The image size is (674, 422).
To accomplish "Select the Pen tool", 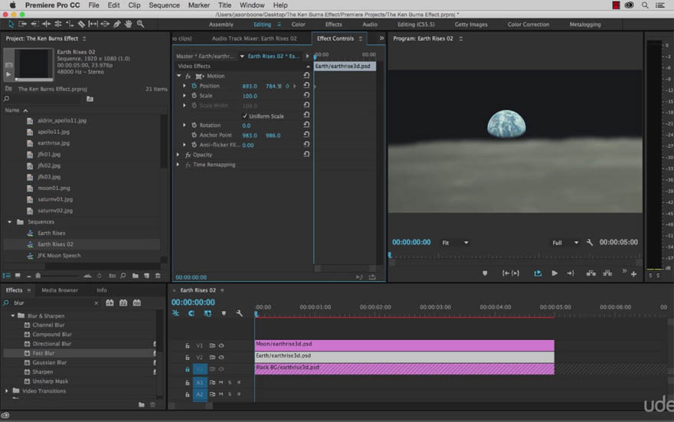I will 116,24.
